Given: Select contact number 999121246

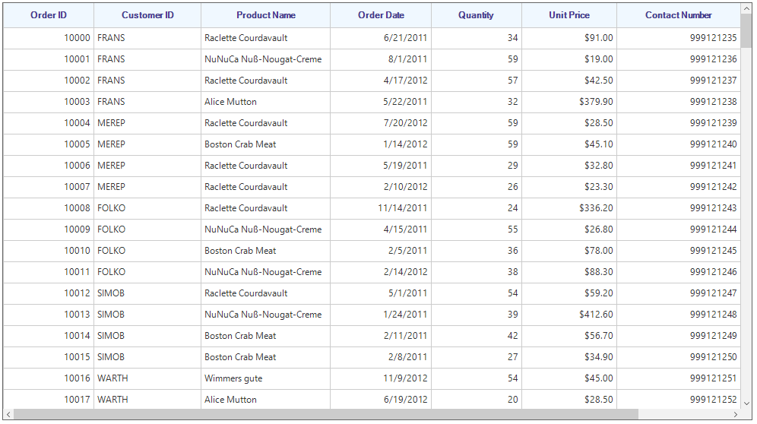Looking at the screenshot, I should (x=678, y=271).
